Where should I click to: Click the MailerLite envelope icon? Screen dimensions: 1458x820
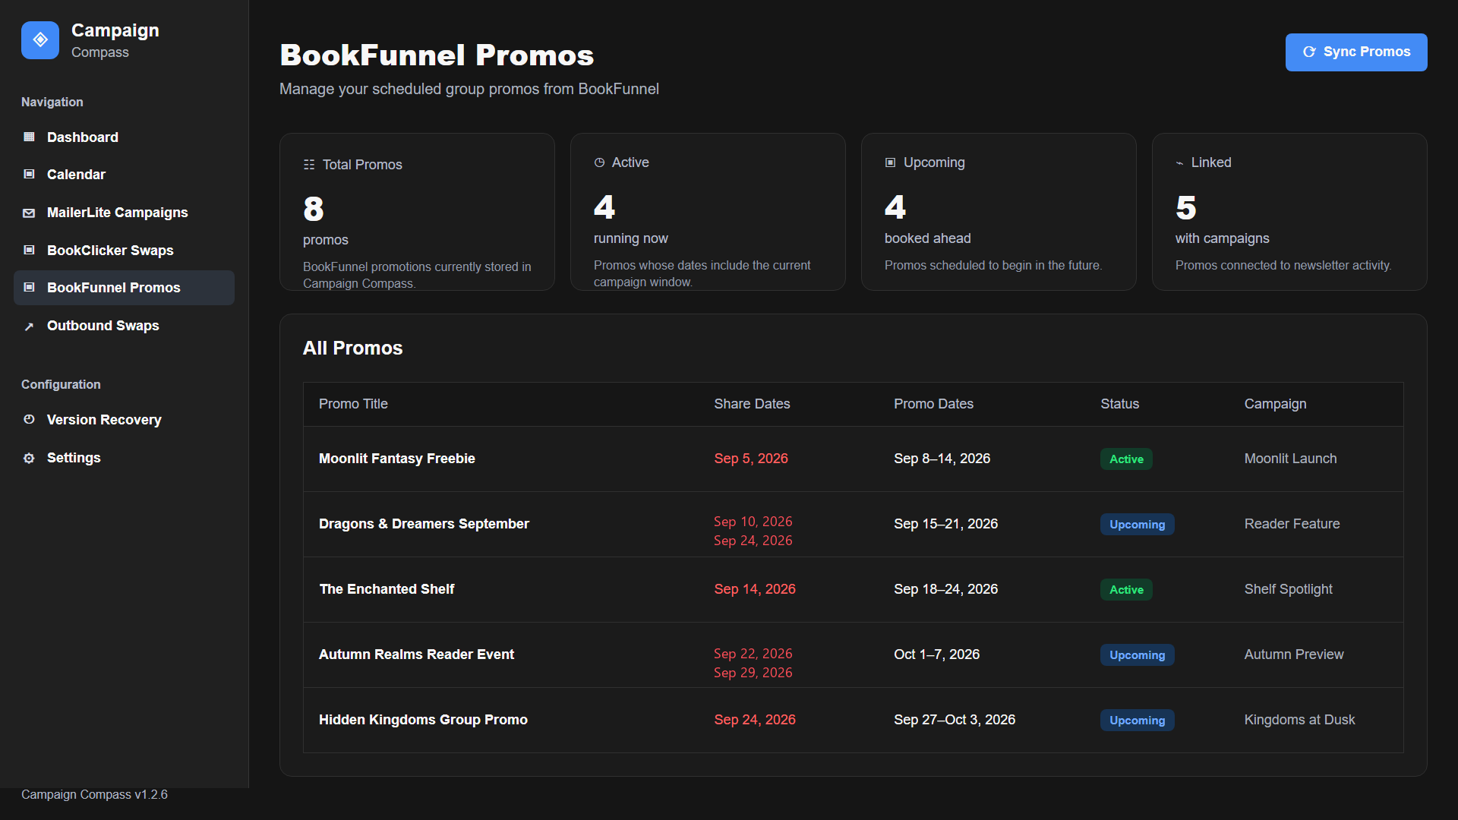click(x=29, y=213)
